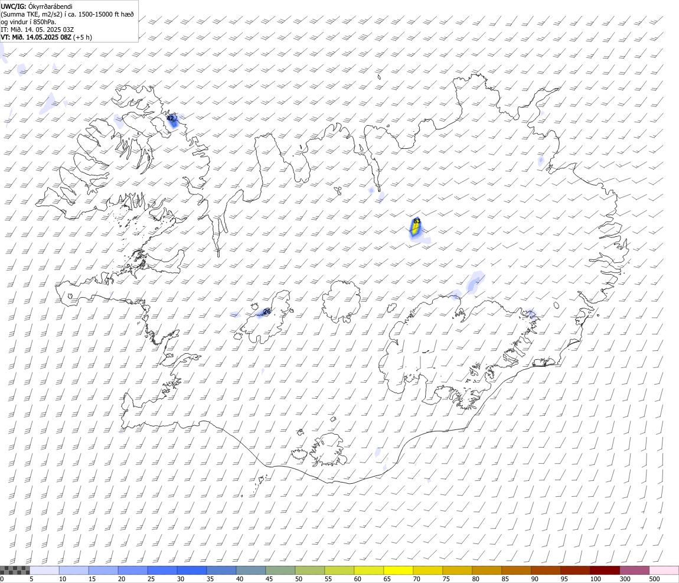Screen dimensions: 679x583
Task: Choose the 90–95 rust legend swatch
Action: coord(546,570)
